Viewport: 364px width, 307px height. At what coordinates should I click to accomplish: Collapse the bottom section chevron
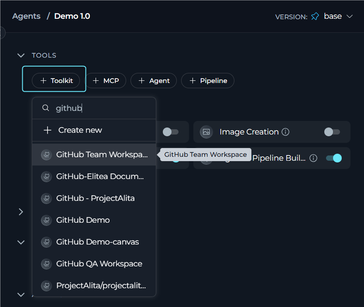(x=21, y=295)
